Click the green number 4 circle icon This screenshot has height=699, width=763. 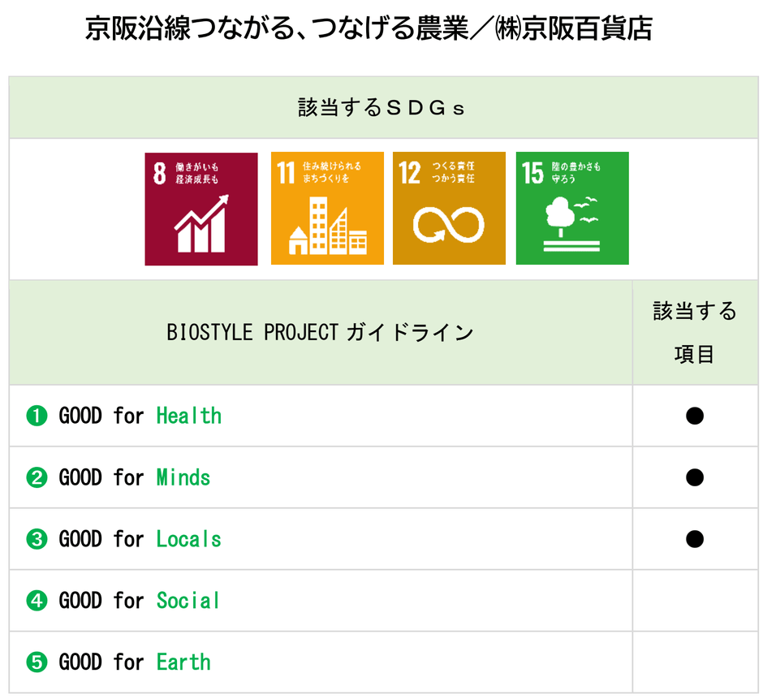click(37, 602)
